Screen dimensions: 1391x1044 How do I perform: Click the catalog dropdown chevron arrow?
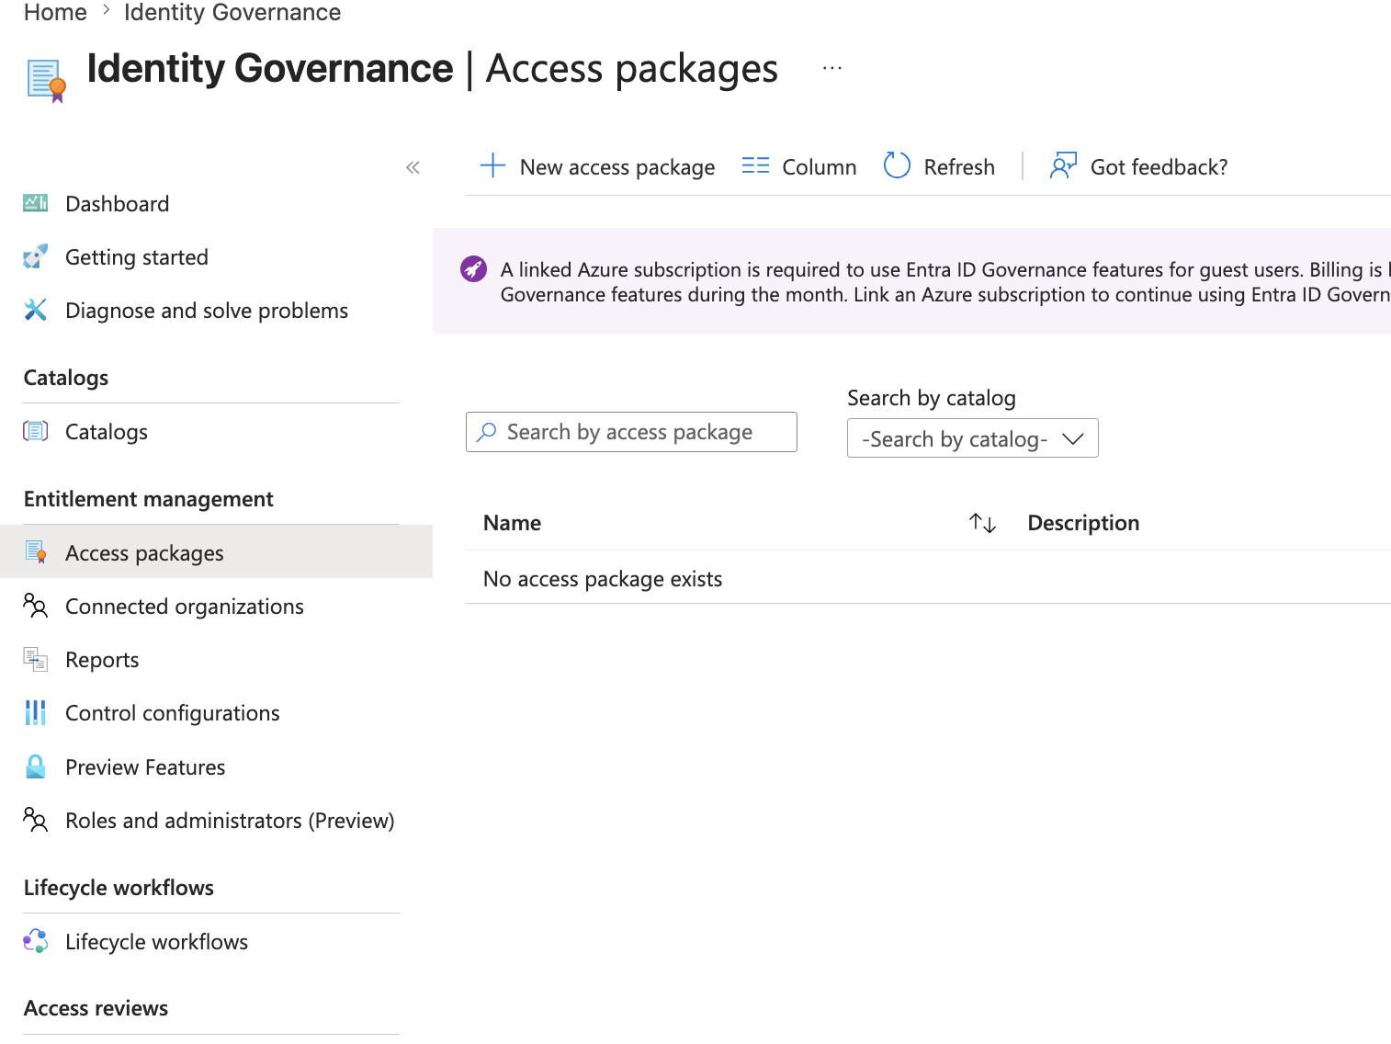pos(1072,438)
